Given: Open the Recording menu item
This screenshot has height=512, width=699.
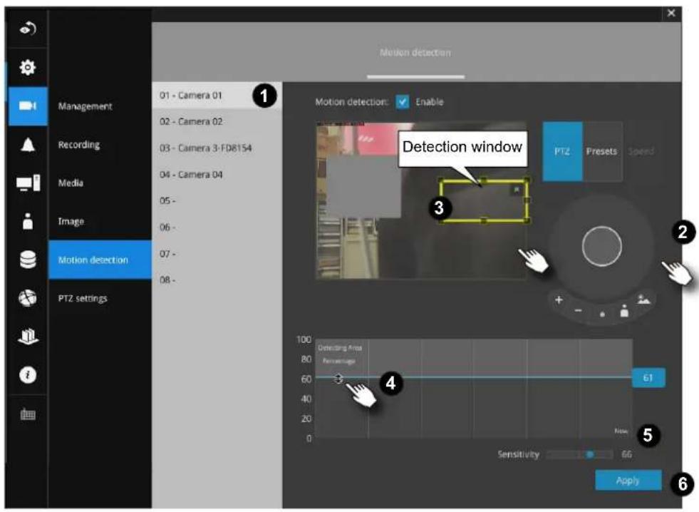Looking at the screenshot, I should pos(79,145).
